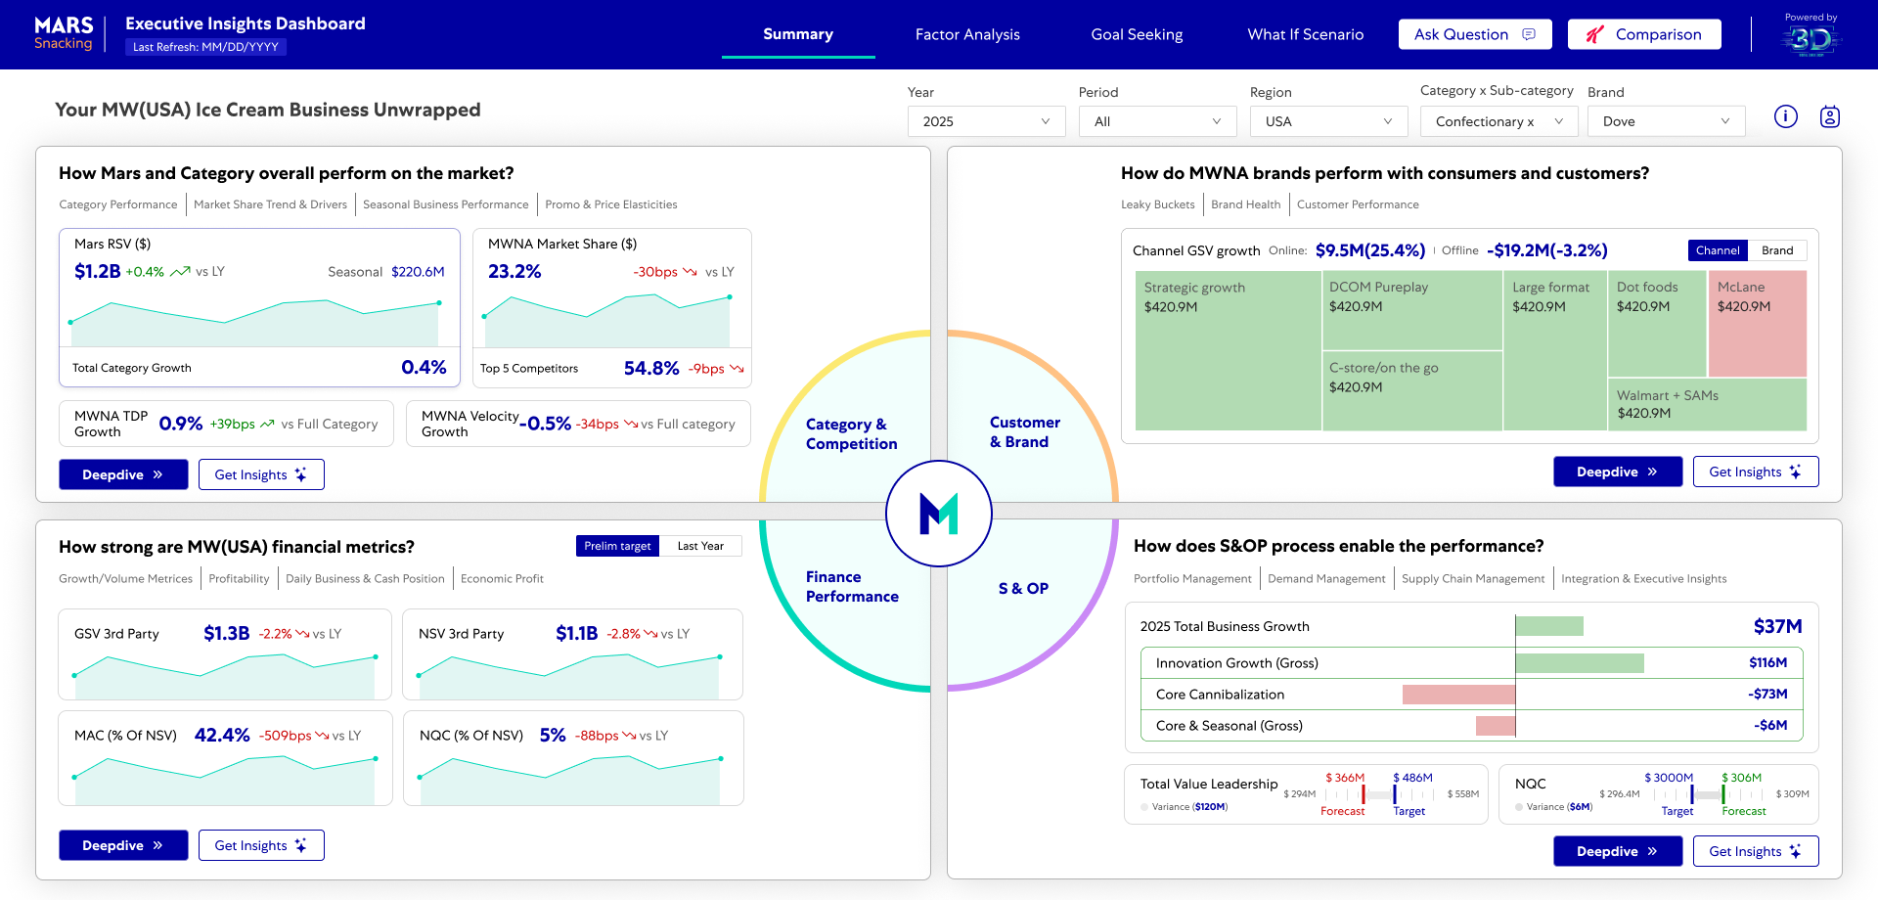1878x900 pixels.
Task: Click the Comparison button
Action: [1644, 34]
